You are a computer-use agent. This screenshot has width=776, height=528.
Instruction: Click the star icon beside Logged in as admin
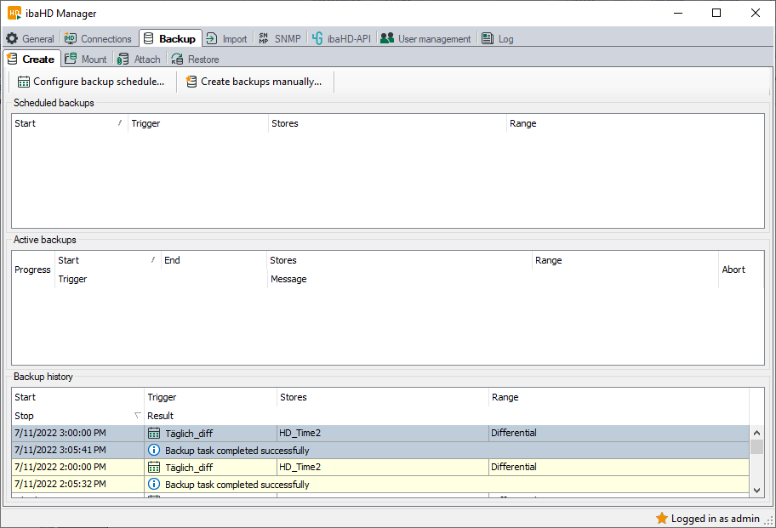(661, 518)
